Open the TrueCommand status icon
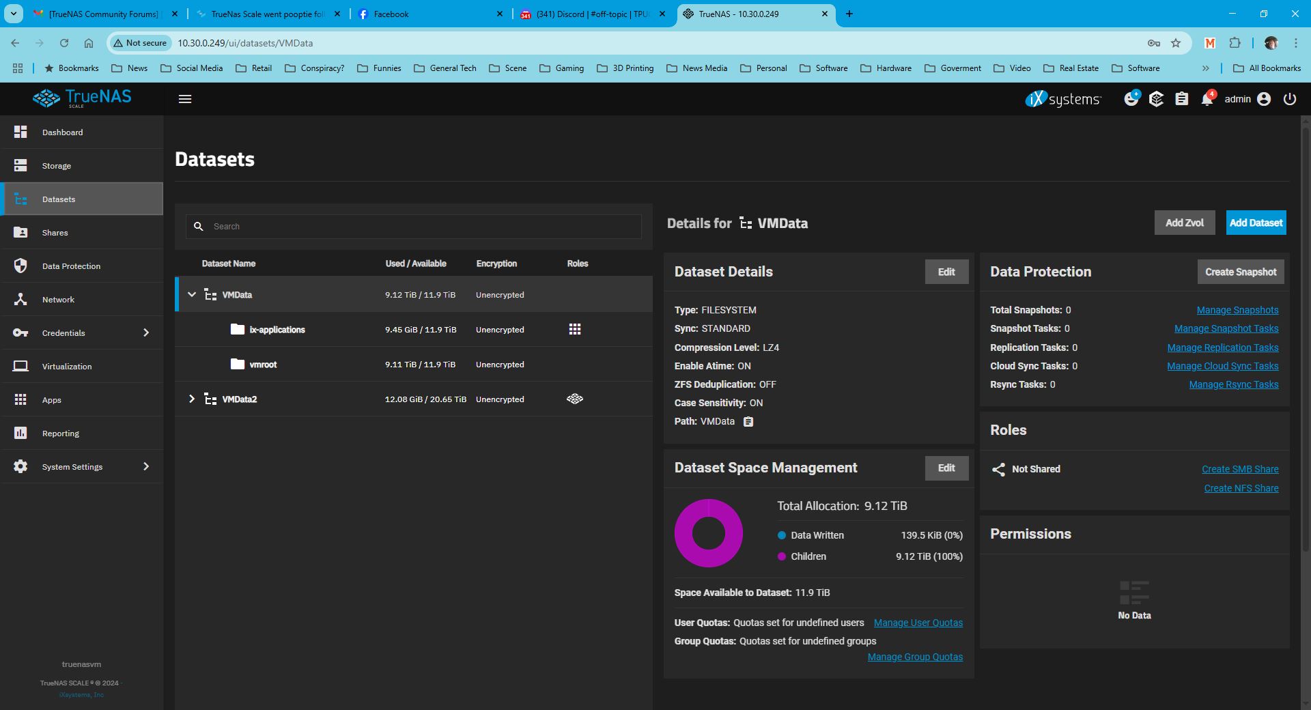 pos(1156,99)
